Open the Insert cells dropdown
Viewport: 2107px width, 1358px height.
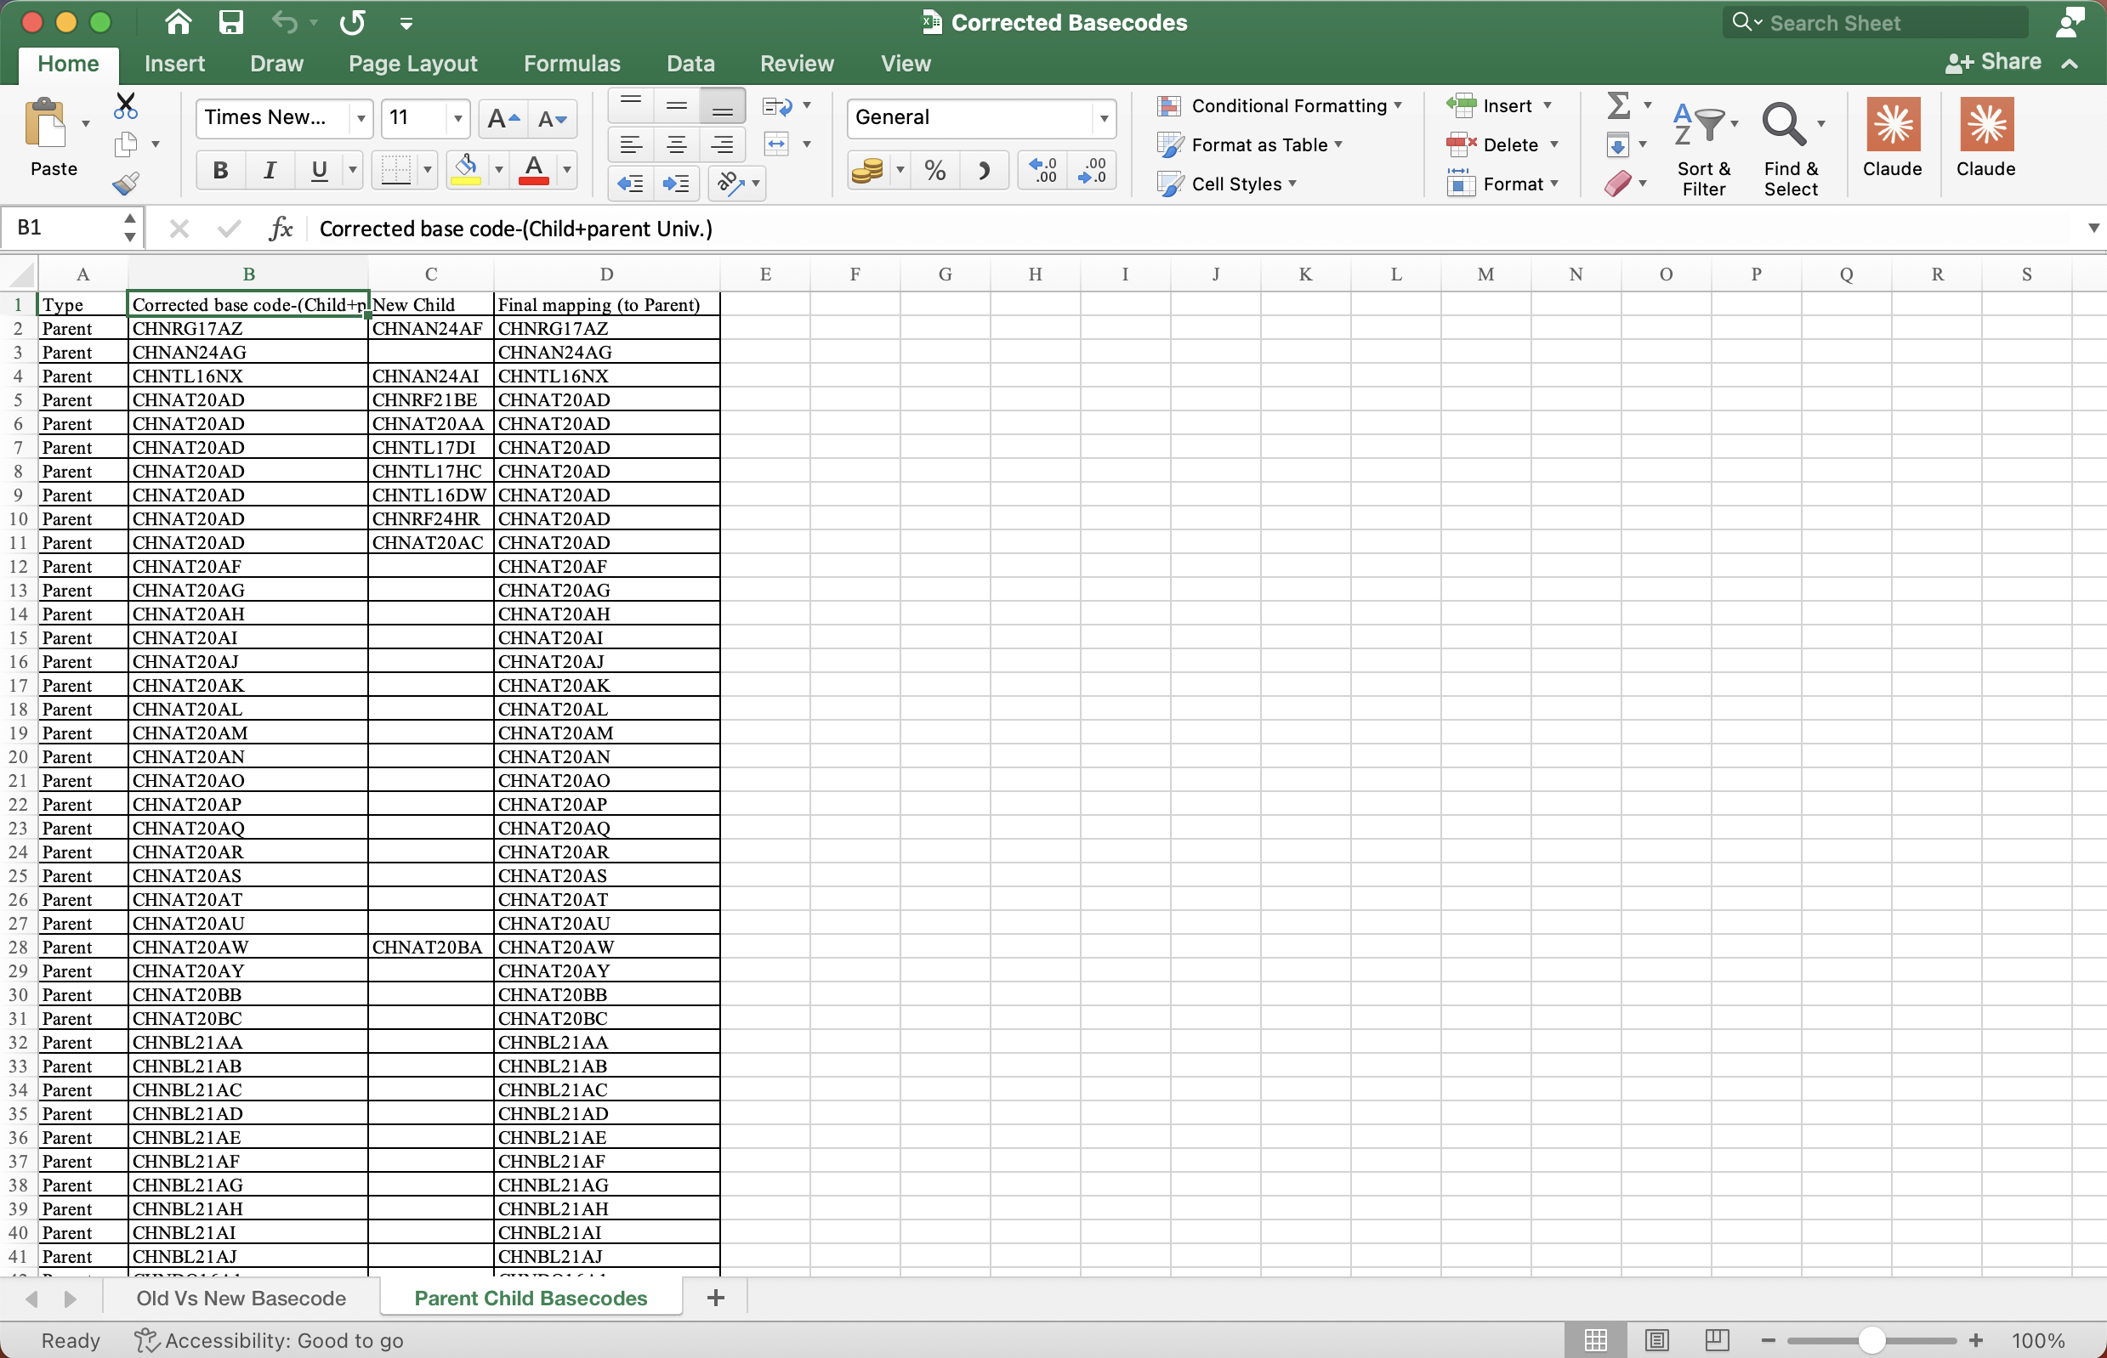point(1548,106)
